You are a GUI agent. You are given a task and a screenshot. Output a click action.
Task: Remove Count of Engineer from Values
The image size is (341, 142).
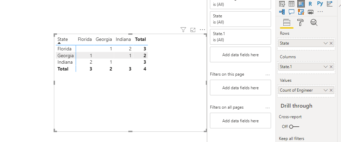[x=331, y=90]
